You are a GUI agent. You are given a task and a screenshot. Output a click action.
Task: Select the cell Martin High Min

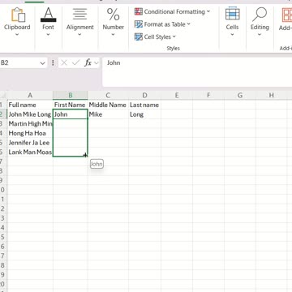30,124
